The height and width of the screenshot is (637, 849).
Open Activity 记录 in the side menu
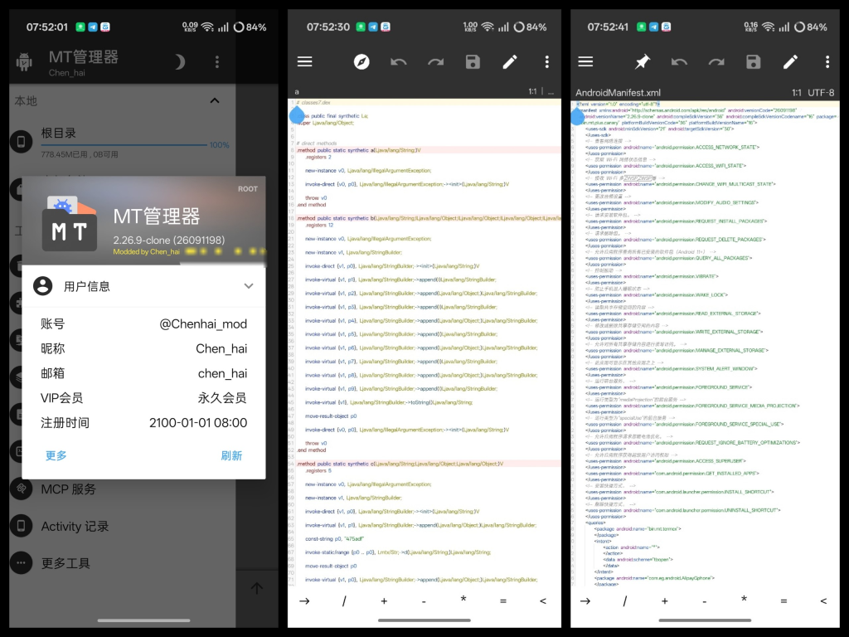click(x=123, y=526)
